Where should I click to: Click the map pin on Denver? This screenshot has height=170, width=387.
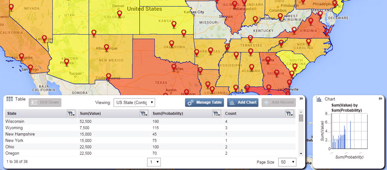pyautogui.click(x=120, y=14)
